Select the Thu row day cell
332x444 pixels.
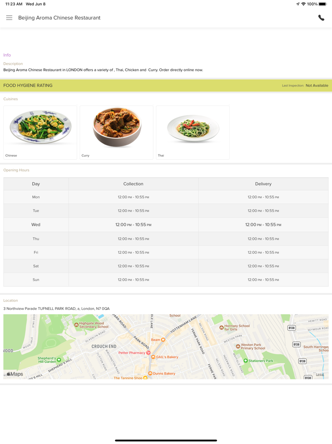click(36, 239)
